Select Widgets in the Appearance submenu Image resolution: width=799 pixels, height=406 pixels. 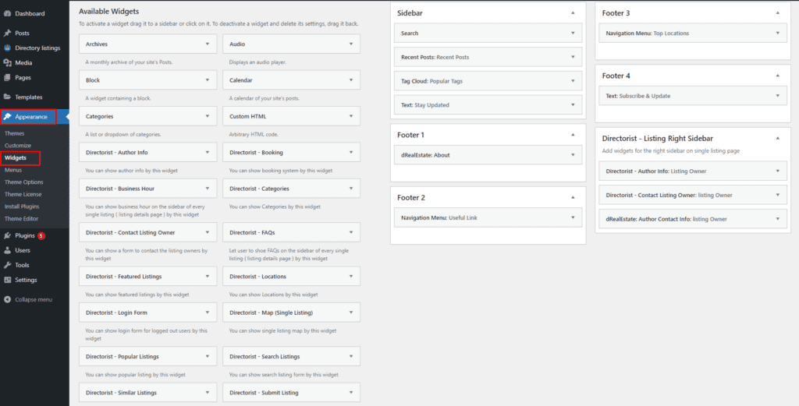(15, 158)
